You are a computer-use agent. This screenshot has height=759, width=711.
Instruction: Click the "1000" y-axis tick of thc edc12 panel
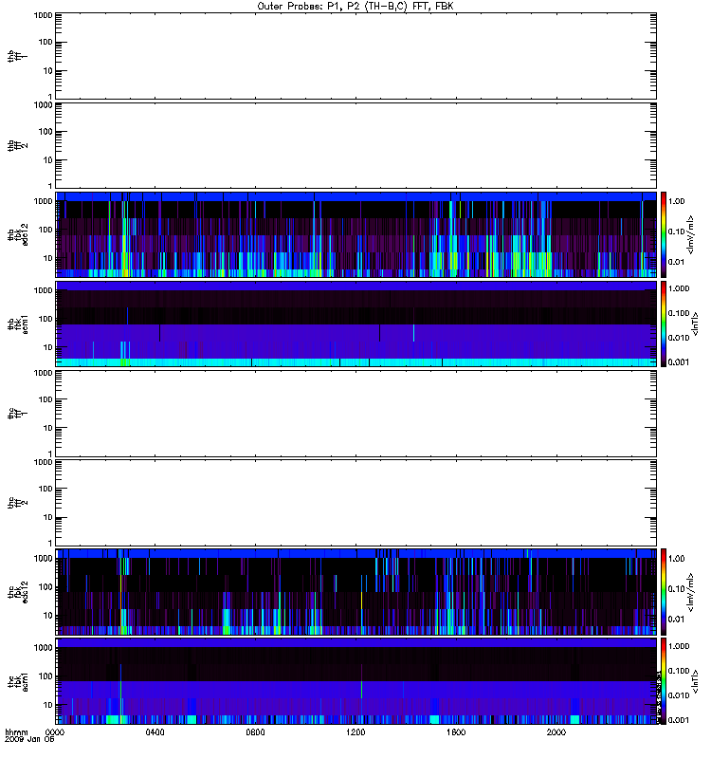43,559
